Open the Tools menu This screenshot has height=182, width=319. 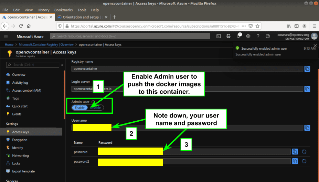click(x=82, y=10)
